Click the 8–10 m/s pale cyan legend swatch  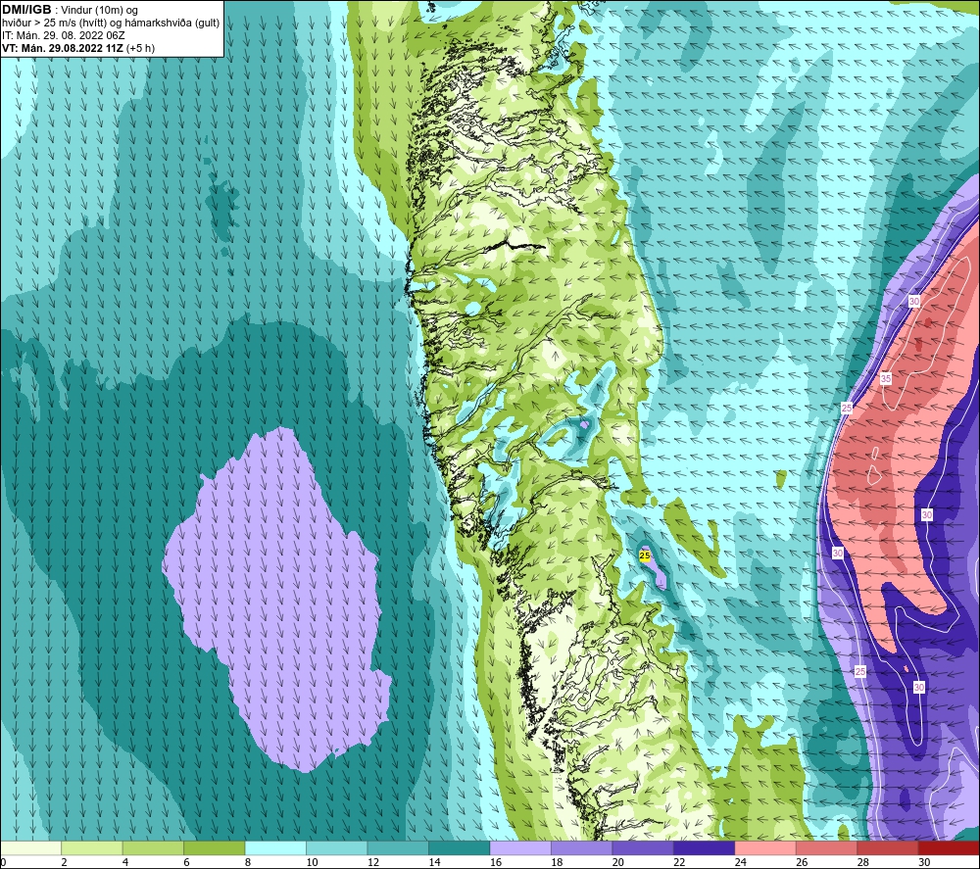(275, 847)
